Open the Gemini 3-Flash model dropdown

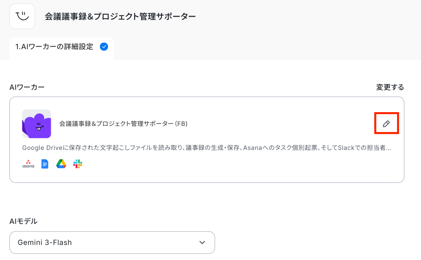112,243
